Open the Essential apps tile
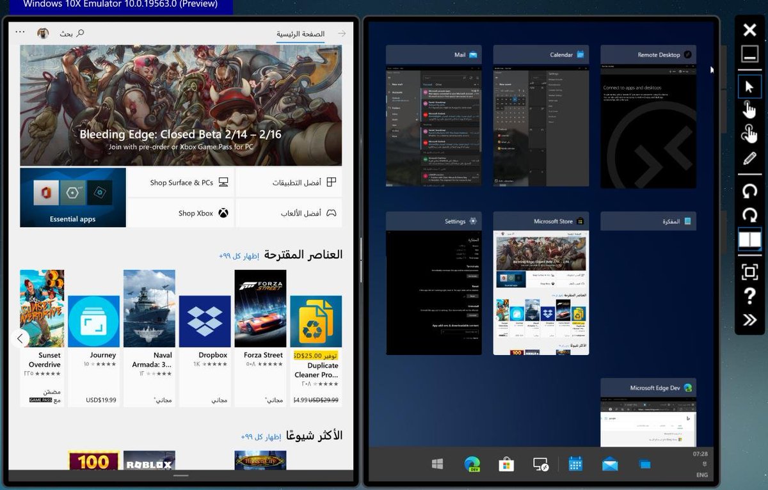The image size is (768, 490). coord(73,198)
